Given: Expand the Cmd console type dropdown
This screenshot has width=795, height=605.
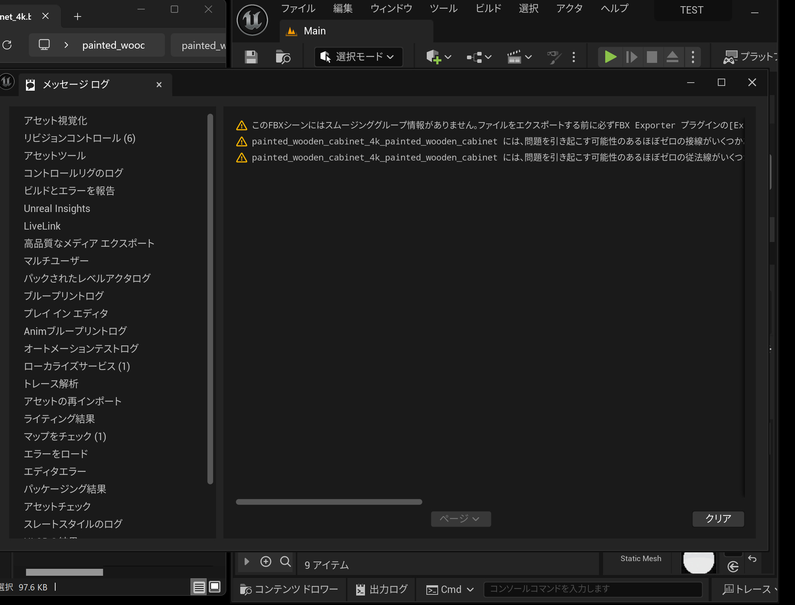Looking at the screenshot, I should (450, 589).
